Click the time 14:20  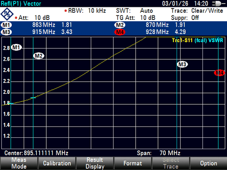point(201,4)
